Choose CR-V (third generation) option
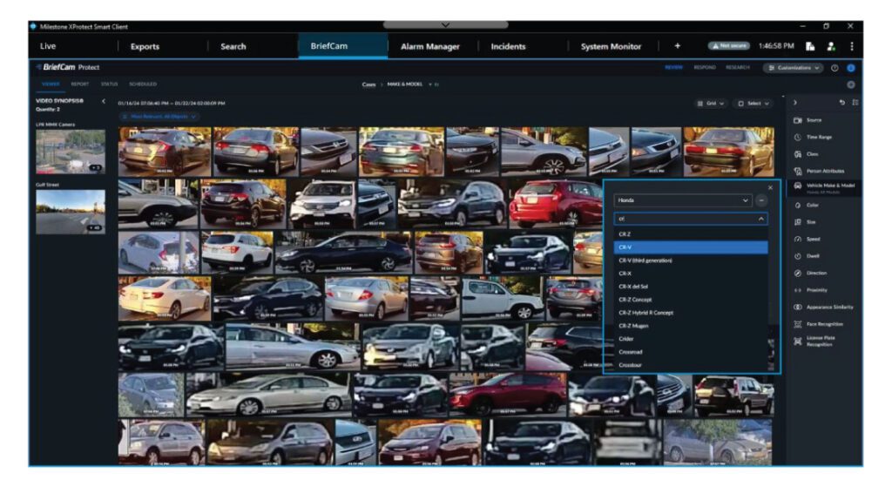This screenshot has height=487, width=892. 691,260
